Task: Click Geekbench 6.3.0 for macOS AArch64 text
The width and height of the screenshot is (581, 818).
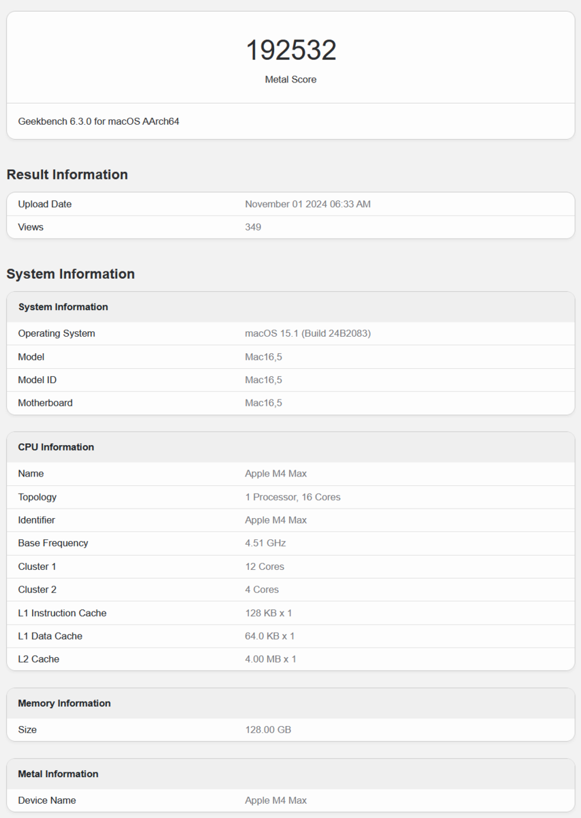Action: coord(99,121)
